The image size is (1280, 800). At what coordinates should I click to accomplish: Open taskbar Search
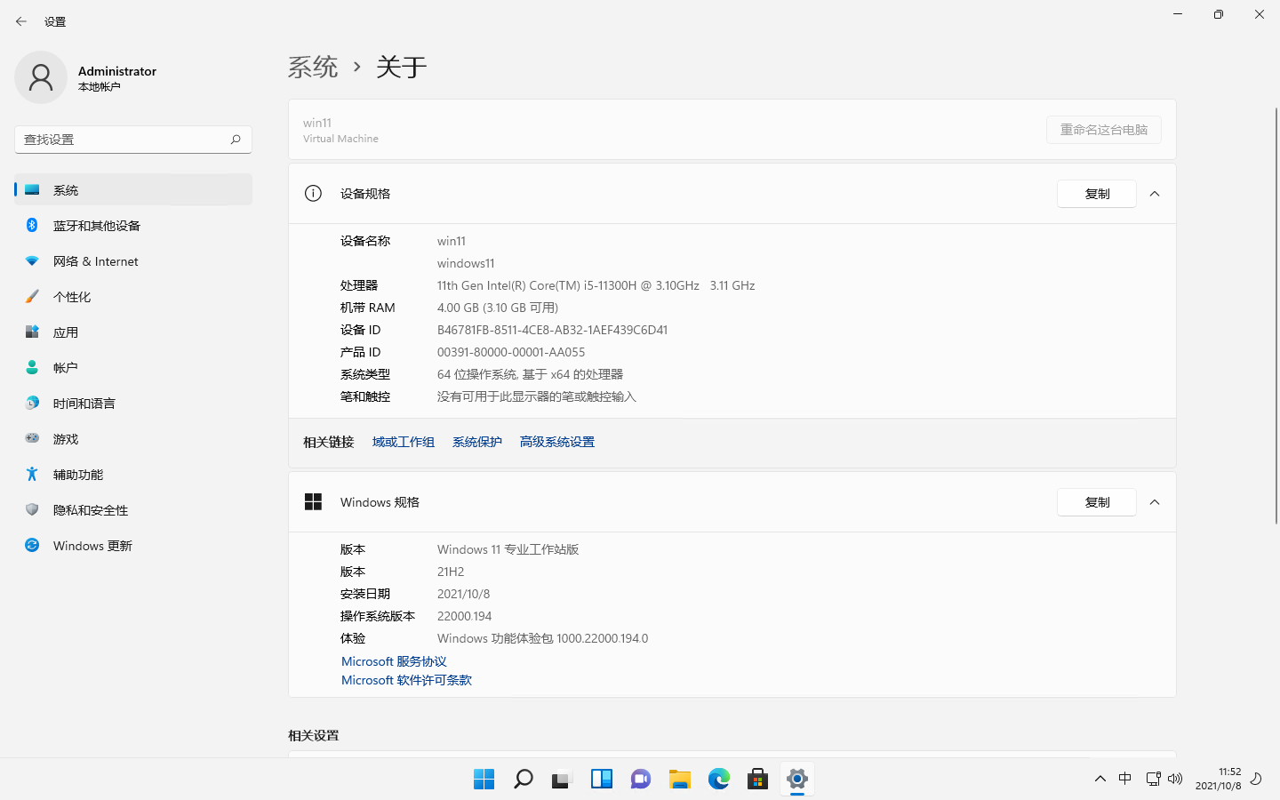point(524,780)
